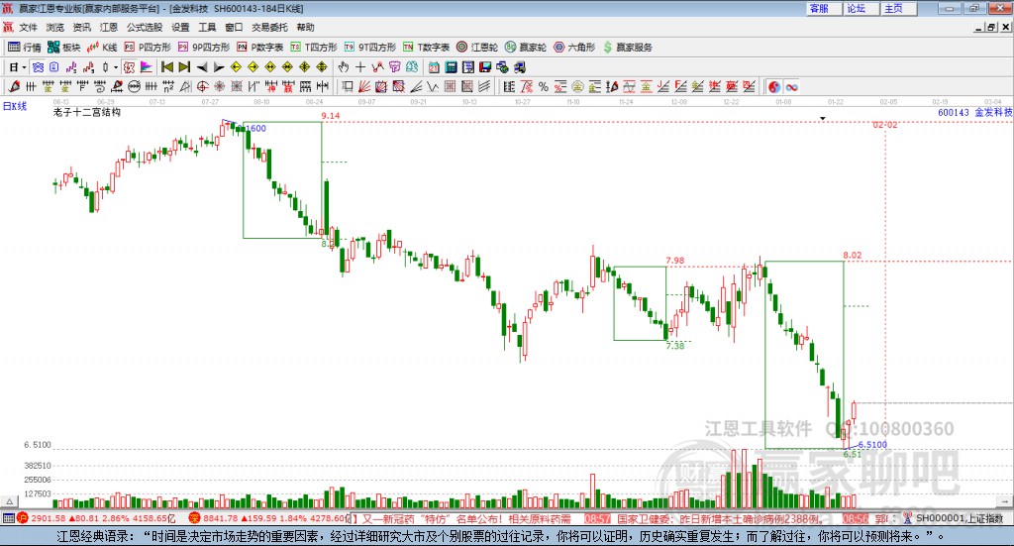The width and height of the screenshot is (1014, 546).
Task: Open the 六角形 hexagon tool
Action: pos(573,48)
